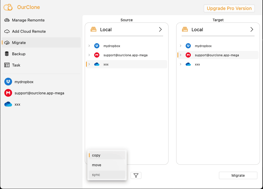This screenshot has height=189, width=263.
Task: Choose copy from the mode menu
Action: click(107, 155)
